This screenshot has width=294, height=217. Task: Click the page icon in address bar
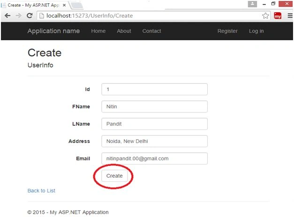(42, 16)
